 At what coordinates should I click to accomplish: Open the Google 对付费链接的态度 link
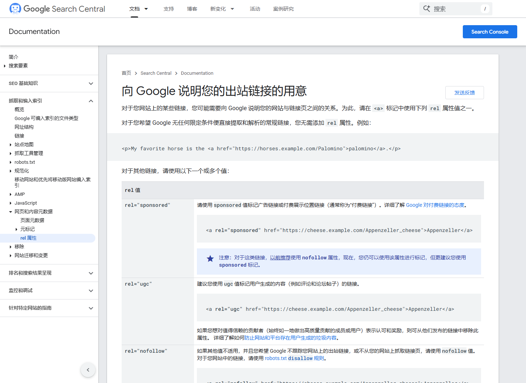(x=435, y=205)
